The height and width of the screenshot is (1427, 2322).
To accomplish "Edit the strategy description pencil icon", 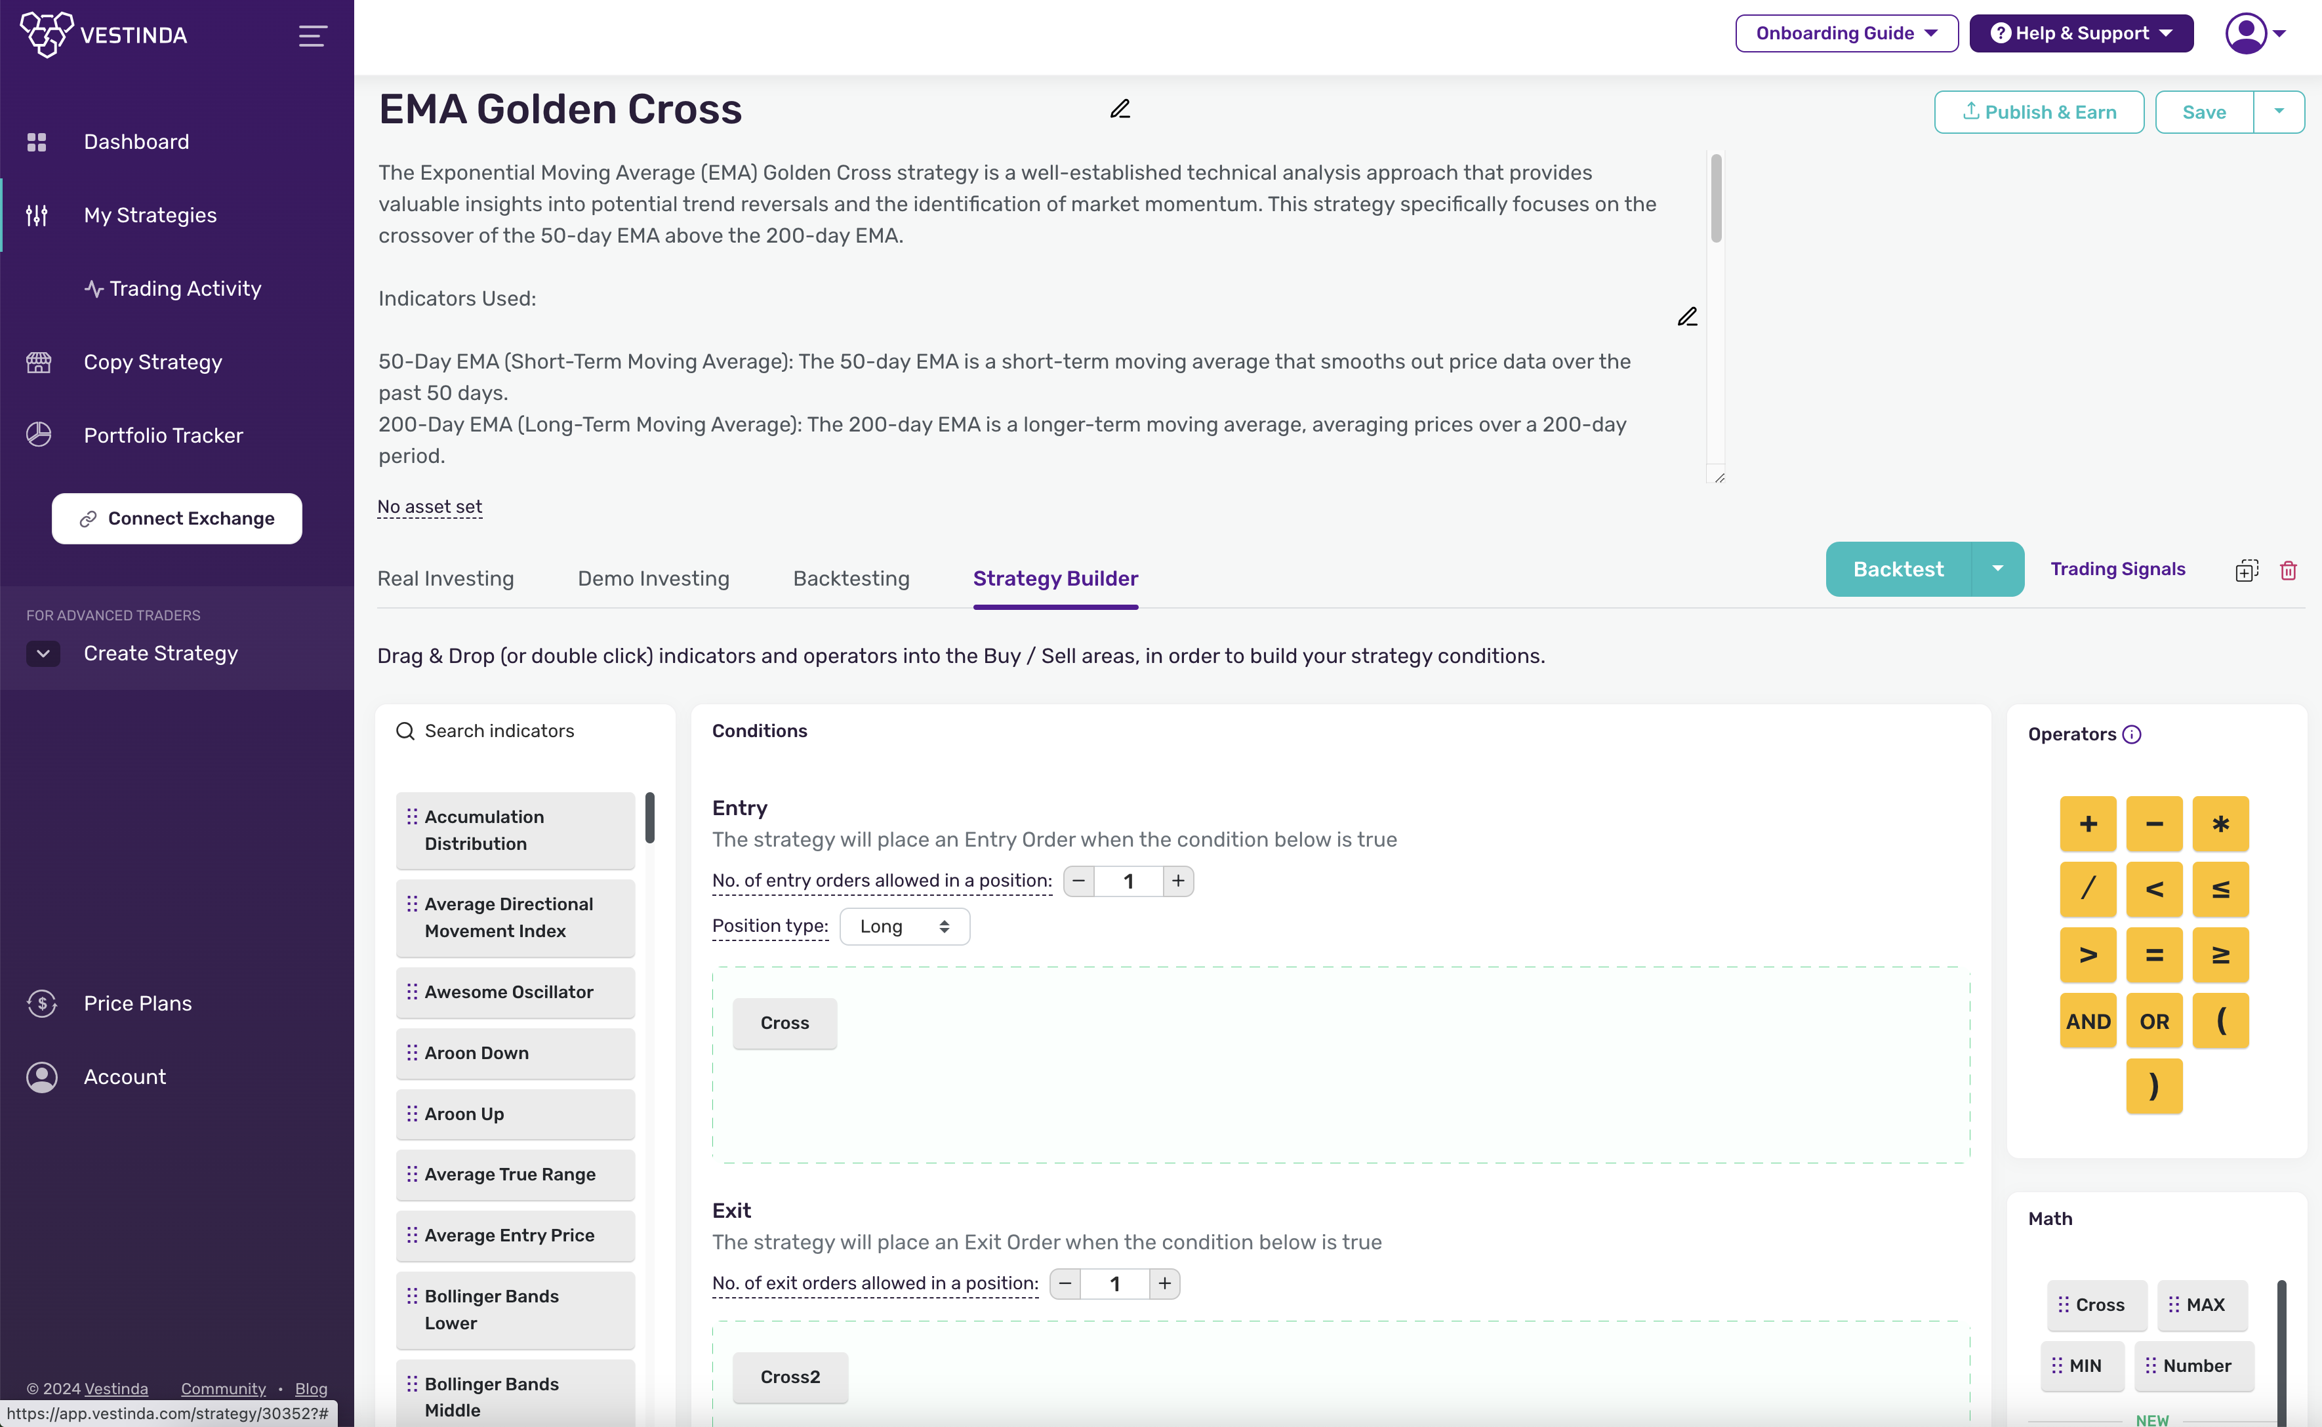I will (1688, 317).
